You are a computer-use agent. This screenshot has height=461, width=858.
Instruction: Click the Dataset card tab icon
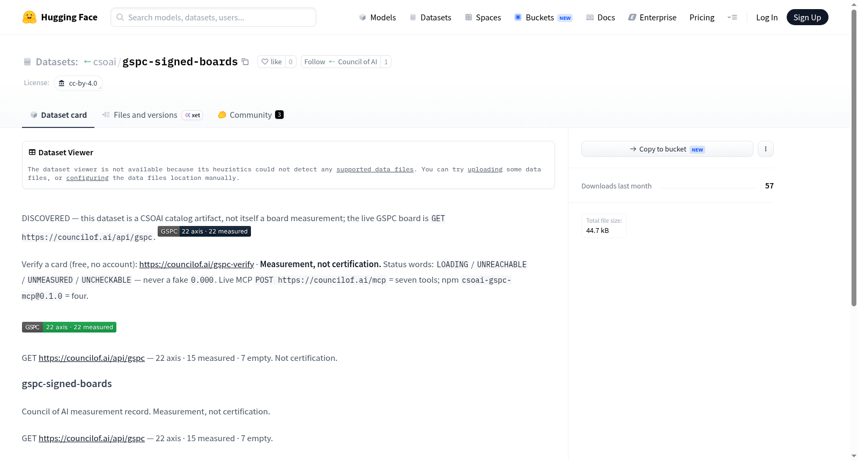(34, 115)
